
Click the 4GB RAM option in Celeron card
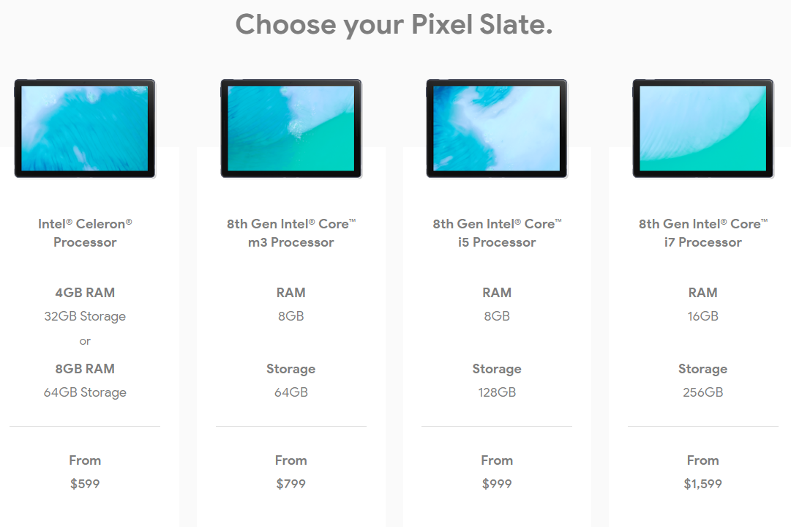85,292
